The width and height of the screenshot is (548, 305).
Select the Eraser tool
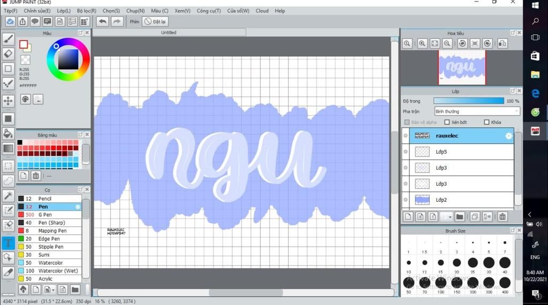pos(8,54)
